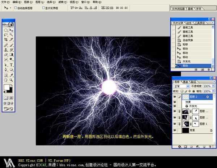The height and width of the screenshot is (168, 217).
Task: Select the elliptical marquee tool
Action: click(5, 30)
